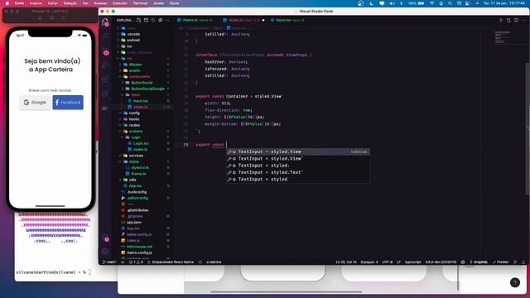The width and height of the screenshot is (530, 298).
Task: Open the Ajuda menu in the macOS menu bar
Action: pos(174,3)
